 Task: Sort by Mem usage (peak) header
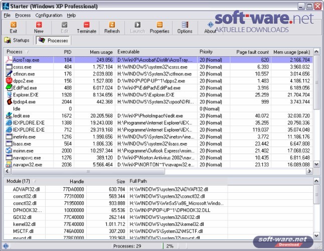[x=291, y=52]
